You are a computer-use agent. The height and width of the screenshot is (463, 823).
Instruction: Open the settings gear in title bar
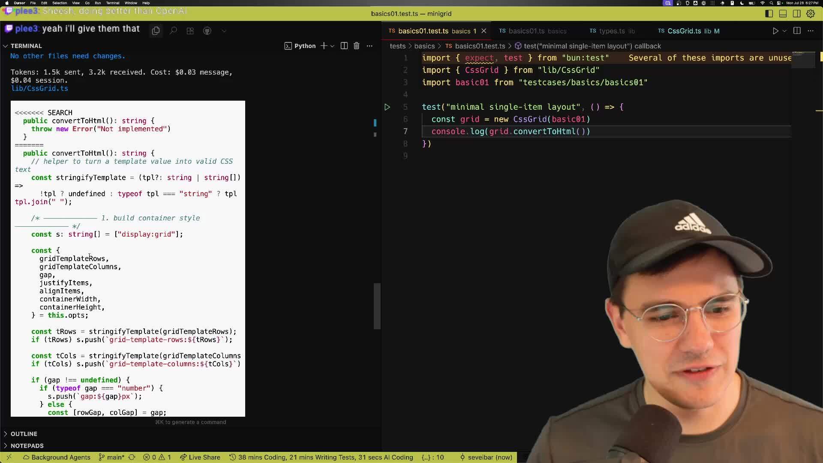(811, 14)
